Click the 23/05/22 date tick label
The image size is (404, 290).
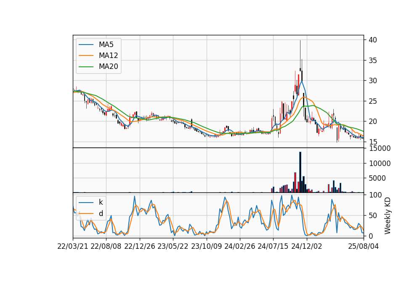click(173, 246)
